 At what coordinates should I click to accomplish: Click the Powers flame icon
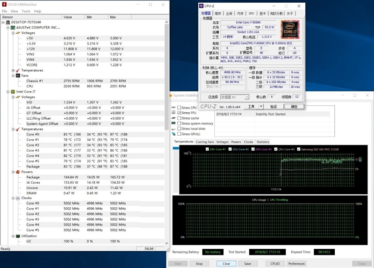18,172
